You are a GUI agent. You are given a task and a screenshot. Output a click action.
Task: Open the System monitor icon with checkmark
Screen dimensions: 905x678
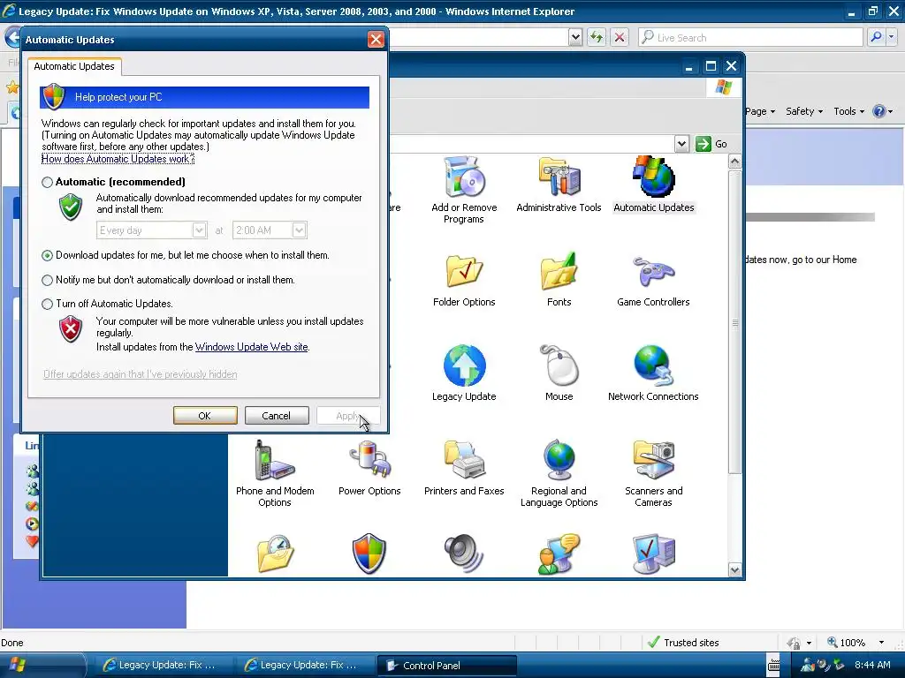[x=653, y=554]
